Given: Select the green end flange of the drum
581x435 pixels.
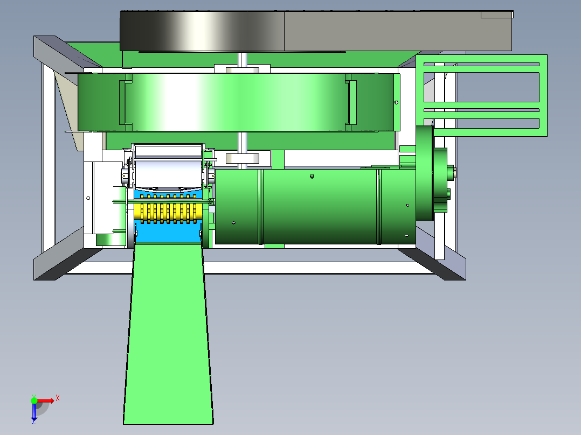Looking at the screenshot, I should tap(425, 173).
